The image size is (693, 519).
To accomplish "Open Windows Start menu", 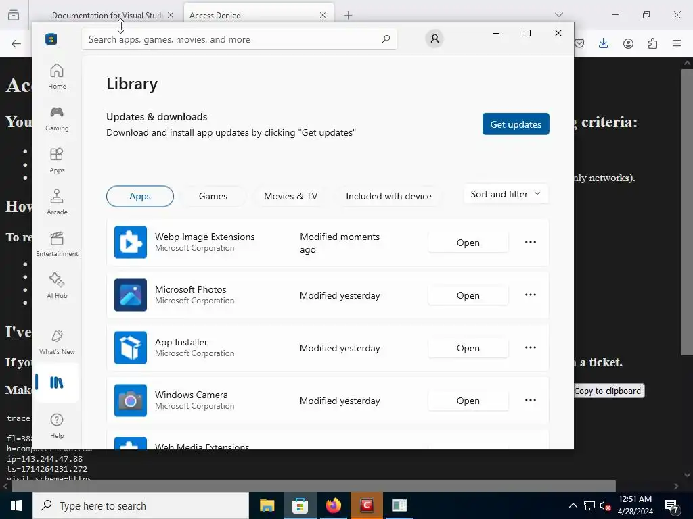I will click(x=16, y=505).
